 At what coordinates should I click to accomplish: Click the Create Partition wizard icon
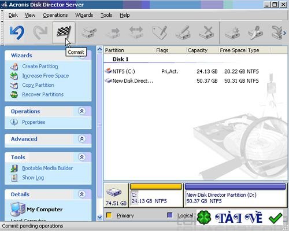pos(14,67)
